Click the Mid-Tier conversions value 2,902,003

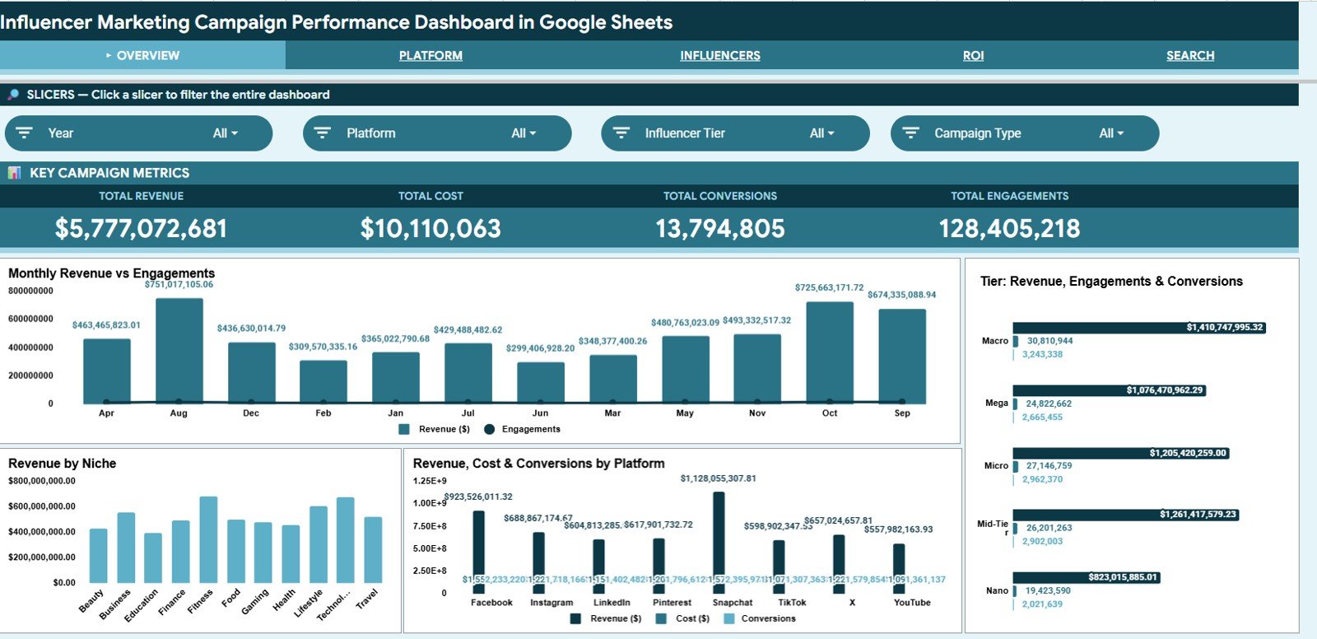coord(1043,542)
